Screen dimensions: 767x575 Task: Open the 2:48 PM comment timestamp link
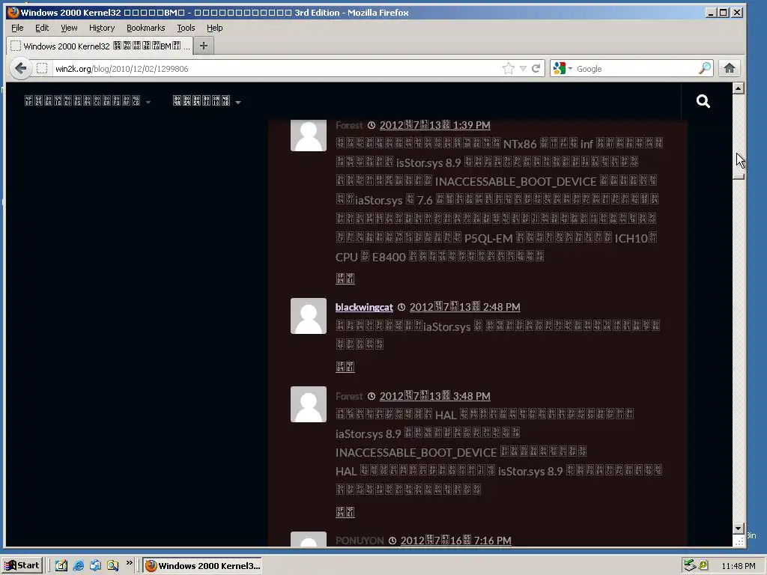(x=464, y=307)
